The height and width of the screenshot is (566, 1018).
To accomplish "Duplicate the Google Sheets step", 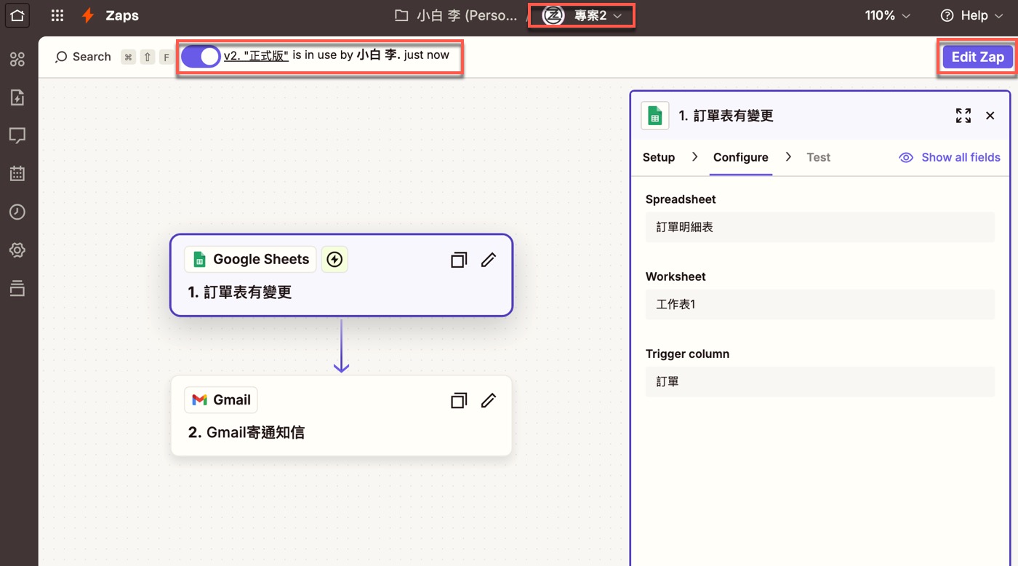I will [x=459, y=260].
